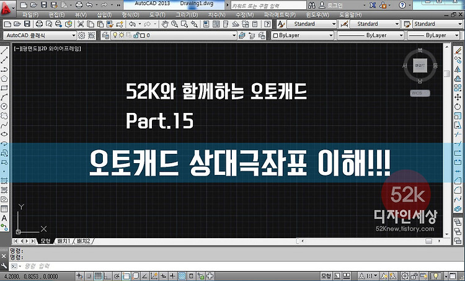465x281 pixels.
Task: Select the Rectangle draw tool
Action: 4,88
